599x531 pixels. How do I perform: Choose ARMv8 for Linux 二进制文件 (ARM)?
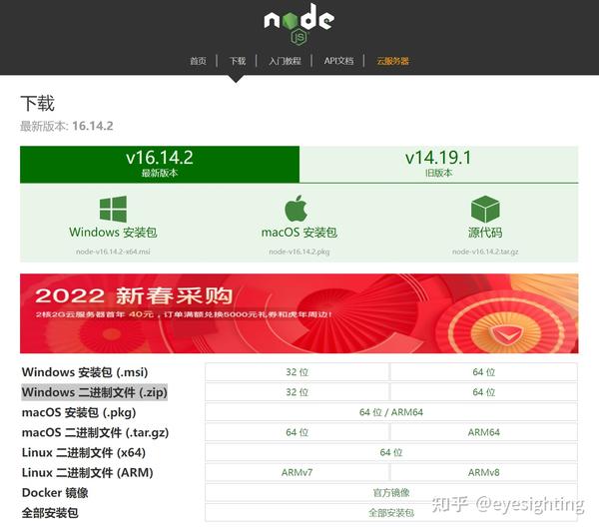(x=483, y=472)
